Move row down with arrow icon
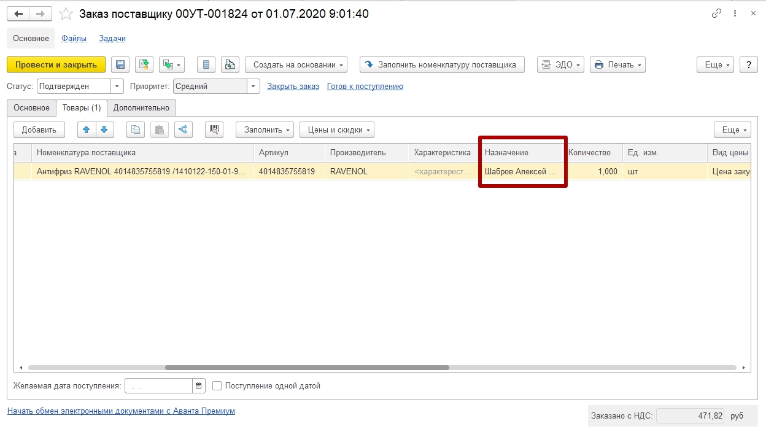 [104, 129]
